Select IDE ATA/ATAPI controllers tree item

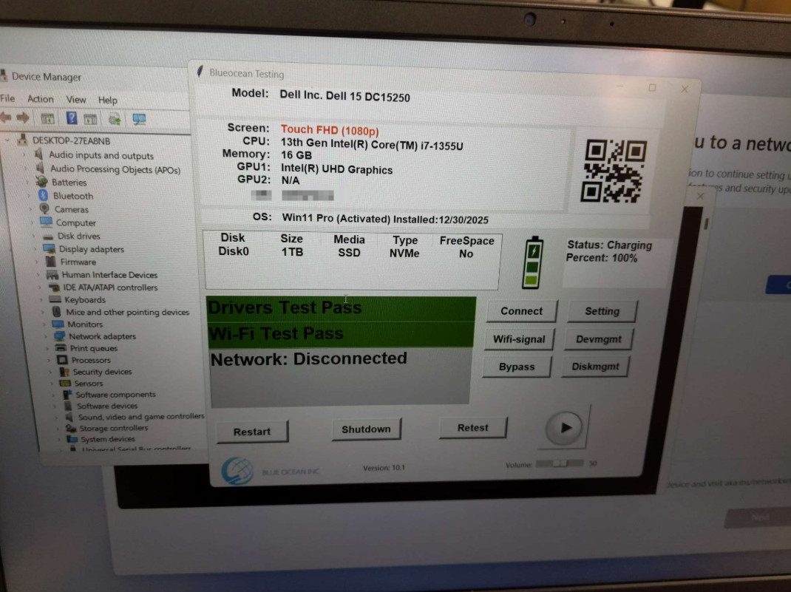pyautogui.click(x=110, y=287)
